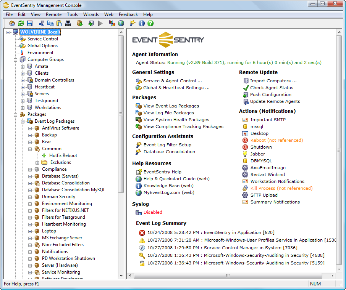Open the Feedback menu

pos(128,14)
